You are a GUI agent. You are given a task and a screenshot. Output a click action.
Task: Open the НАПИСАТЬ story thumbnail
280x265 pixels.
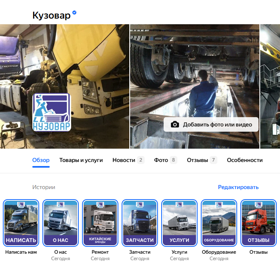click(x=21, y=223)
